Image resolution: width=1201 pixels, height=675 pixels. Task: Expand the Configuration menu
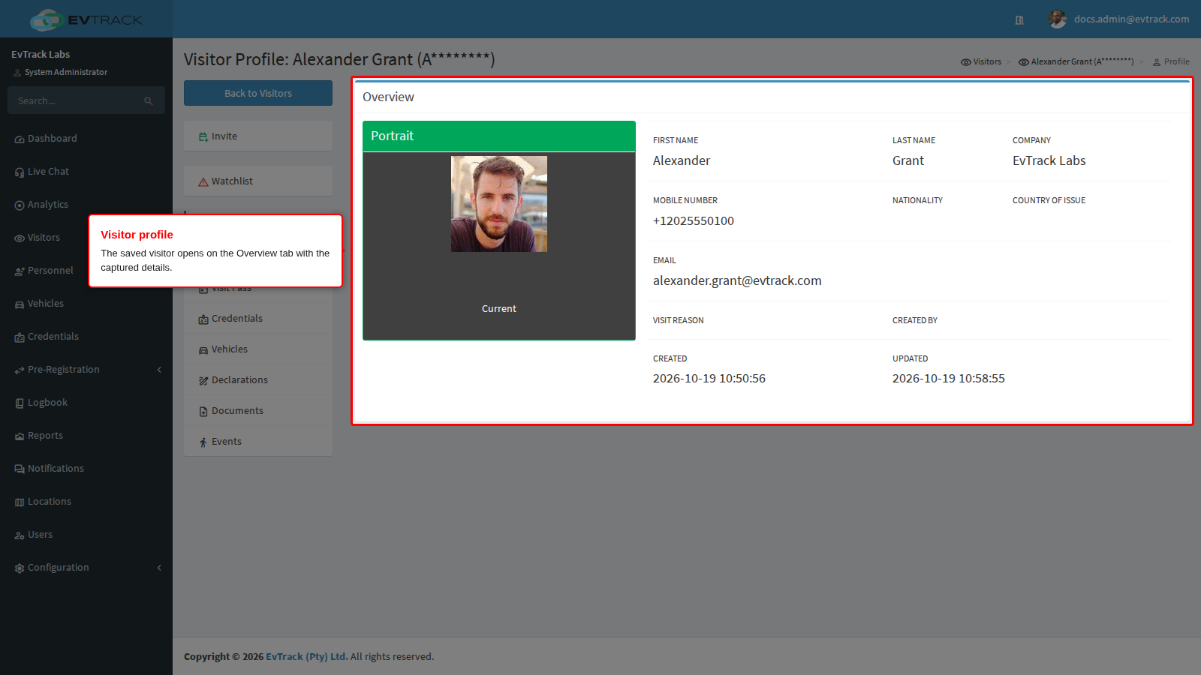86,568
